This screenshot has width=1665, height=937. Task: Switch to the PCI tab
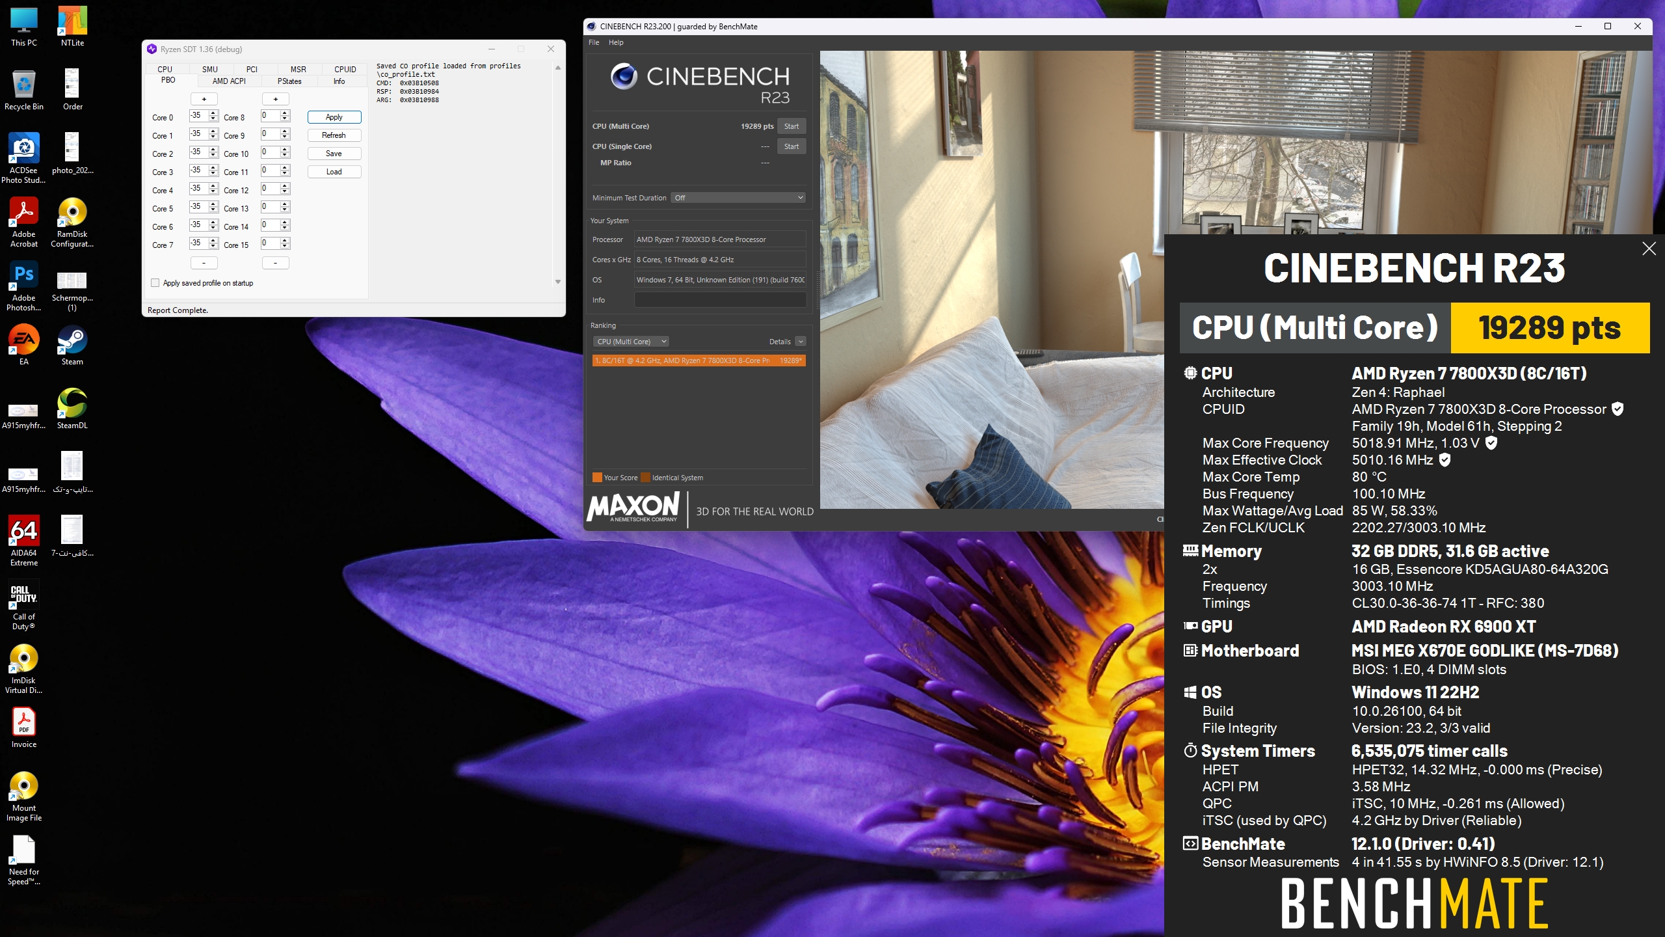(252, 69)
